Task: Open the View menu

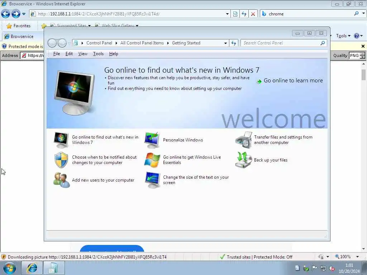Action: tap(83, 54)
